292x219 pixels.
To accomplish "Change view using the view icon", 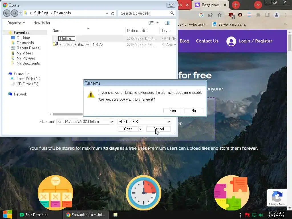I will pos(151,23).
